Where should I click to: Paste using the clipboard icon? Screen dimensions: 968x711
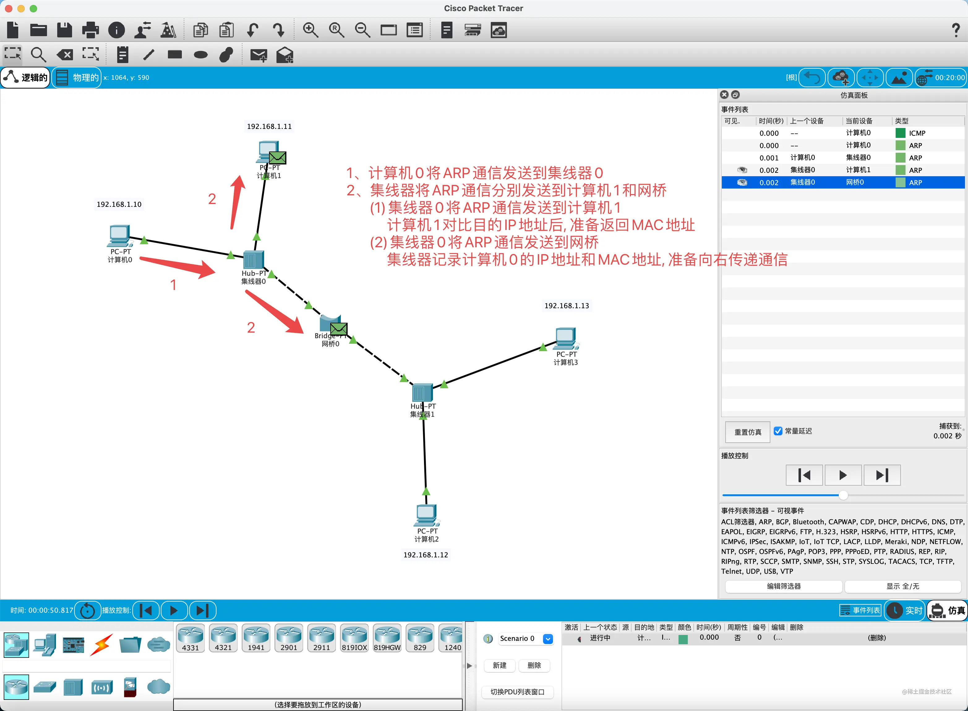coord(226,30)
